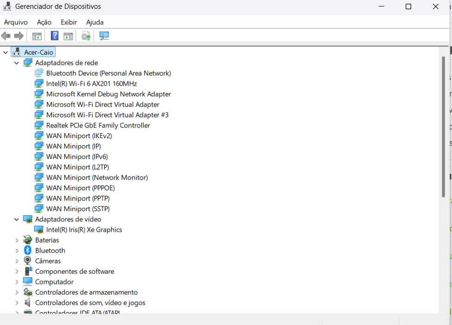Image resolution: width=452 pixels, height=325 pixels.
Task: Expand the Computador category
Action: [17, 282]
